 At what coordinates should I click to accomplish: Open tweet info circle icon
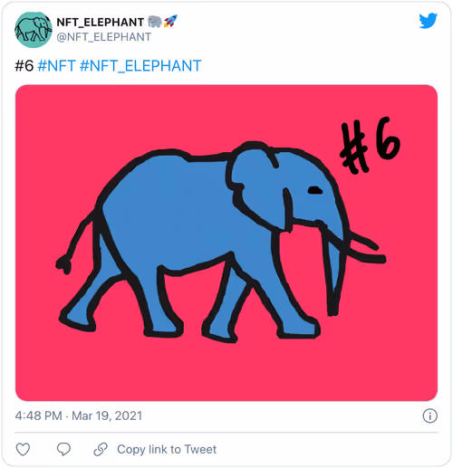tap(429, 415)
